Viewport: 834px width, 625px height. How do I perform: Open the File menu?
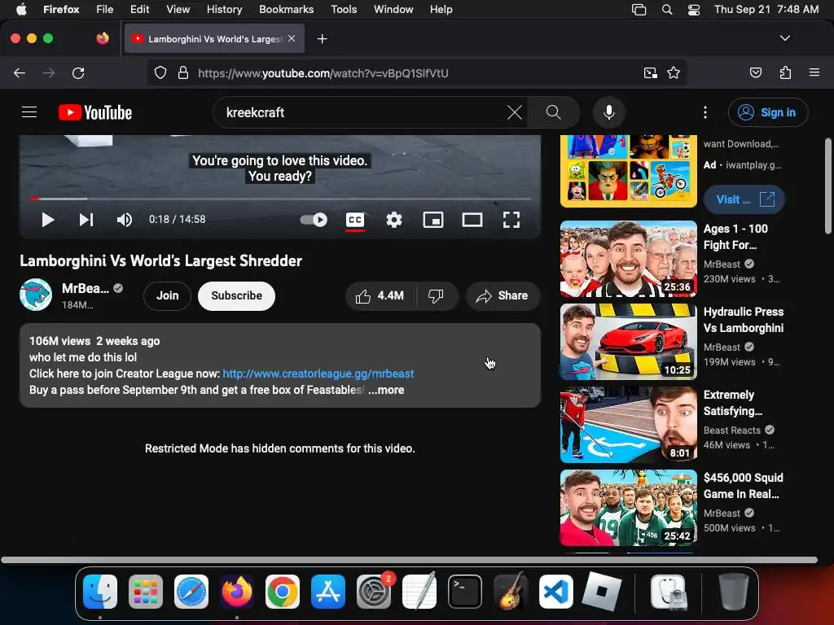coord(104,9)
